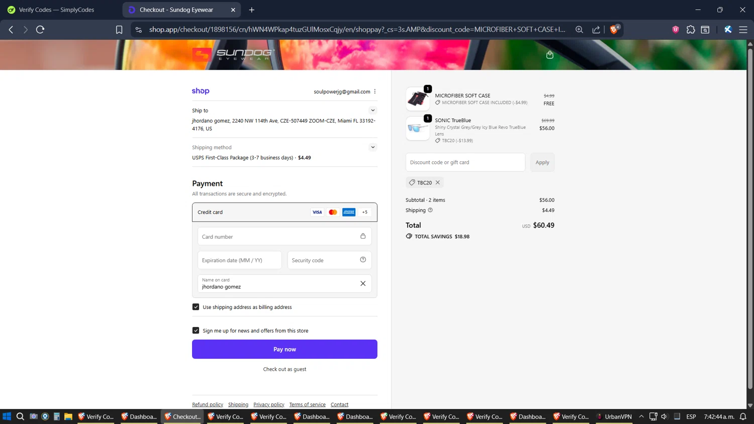The height and width of the screenshot is (424, 754).
Task: Open the shopping bag cart icon
Action: point(550,54)
